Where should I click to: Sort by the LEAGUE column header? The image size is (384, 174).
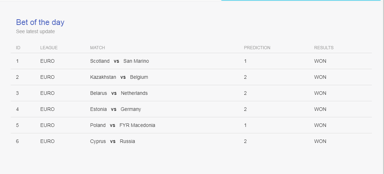[x=49, y=47]
